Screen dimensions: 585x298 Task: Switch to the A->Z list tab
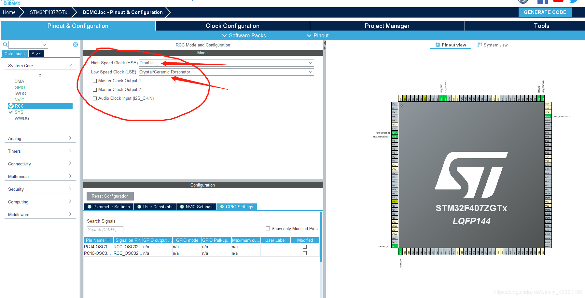pyautogui.click(x=36, y=54)
